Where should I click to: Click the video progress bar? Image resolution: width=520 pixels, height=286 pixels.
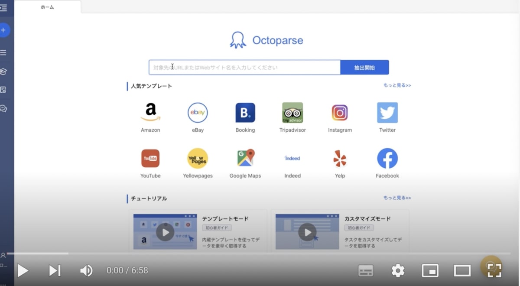259,253
